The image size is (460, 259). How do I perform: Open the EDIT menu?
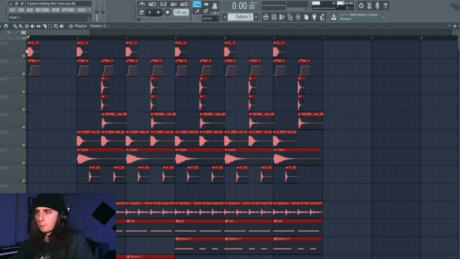pos(21,10)
